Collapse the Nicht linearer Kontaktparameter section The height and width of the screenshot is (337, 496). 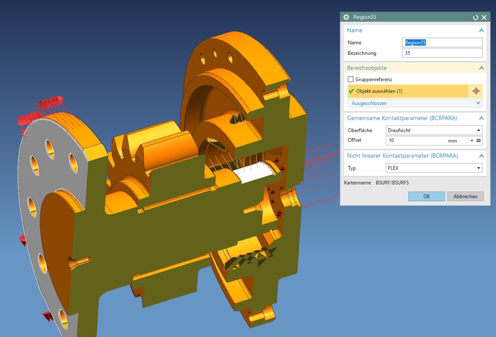pos(480,156)
